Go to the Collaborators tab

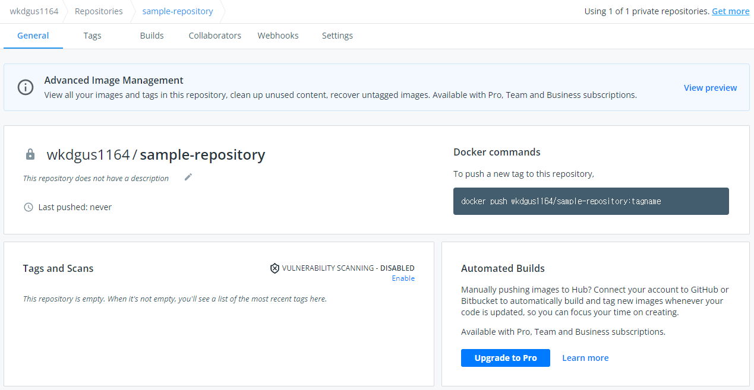pyautogui.click(x=214, y=36)
